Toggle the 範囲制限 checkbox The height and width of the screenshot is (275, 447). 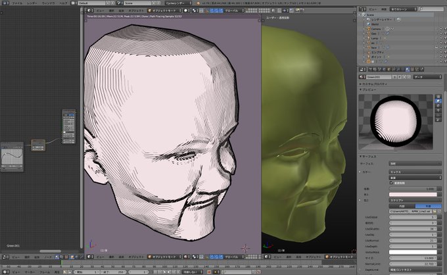tap(391, 183)
